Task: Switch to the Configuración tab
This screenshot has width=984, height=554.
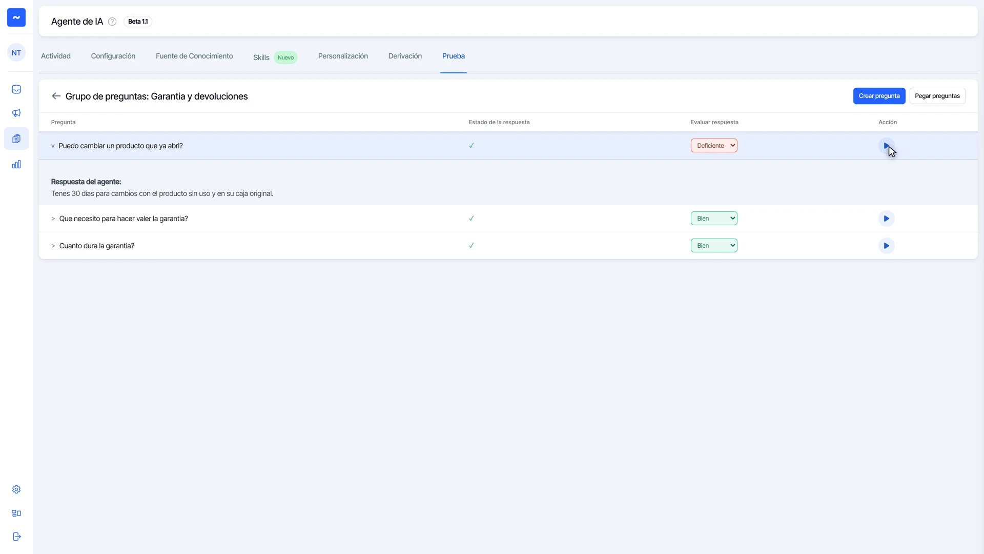Action: [113, 56]
